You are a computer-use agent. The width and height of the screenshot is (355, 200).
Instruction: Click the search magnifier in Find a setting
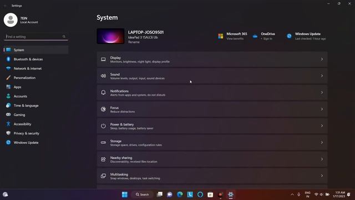pos(64,37)
